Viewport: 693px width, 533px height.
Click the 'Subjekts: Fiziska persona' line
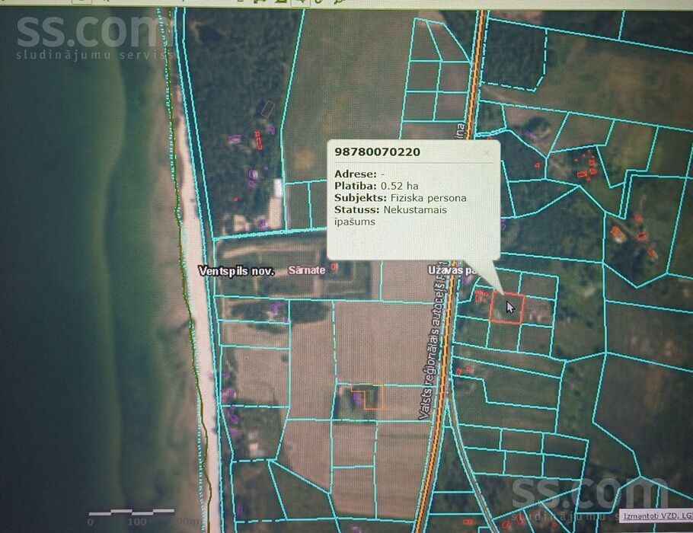point(400,198)
